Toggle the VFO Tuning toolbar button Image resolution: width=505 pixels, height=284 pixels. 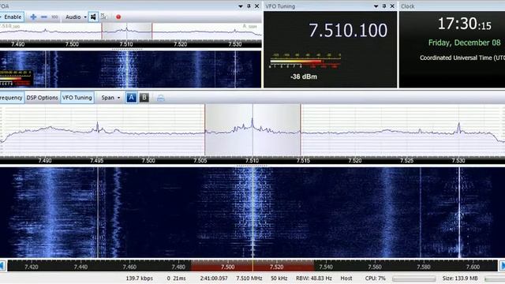(77, 98)
